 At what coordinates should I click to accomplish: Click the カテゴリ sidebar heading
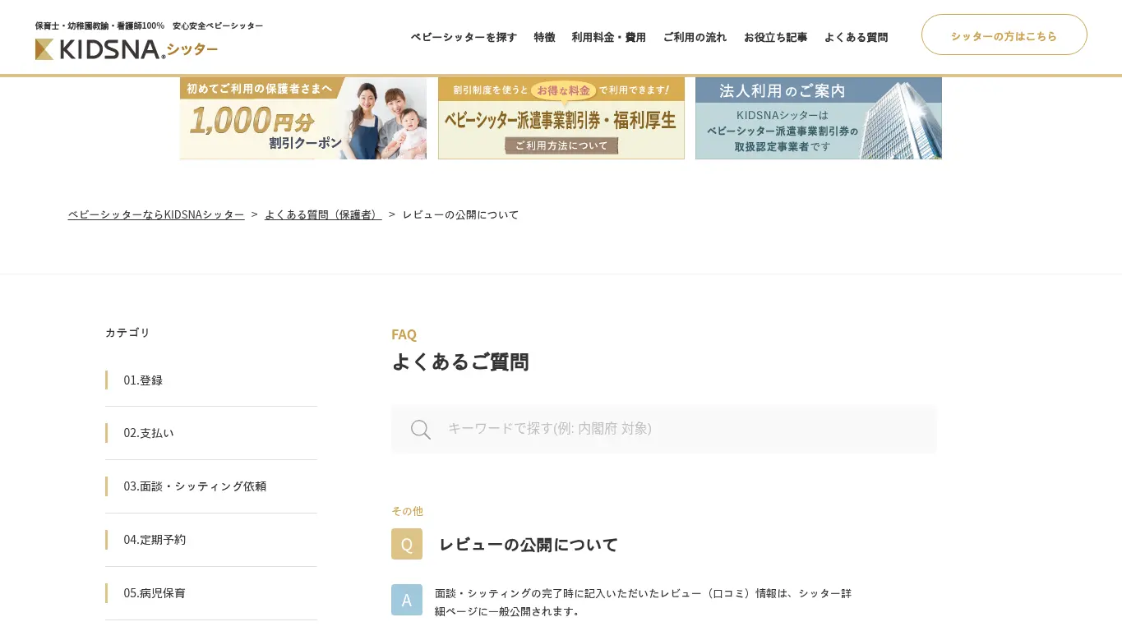point(127,333)
